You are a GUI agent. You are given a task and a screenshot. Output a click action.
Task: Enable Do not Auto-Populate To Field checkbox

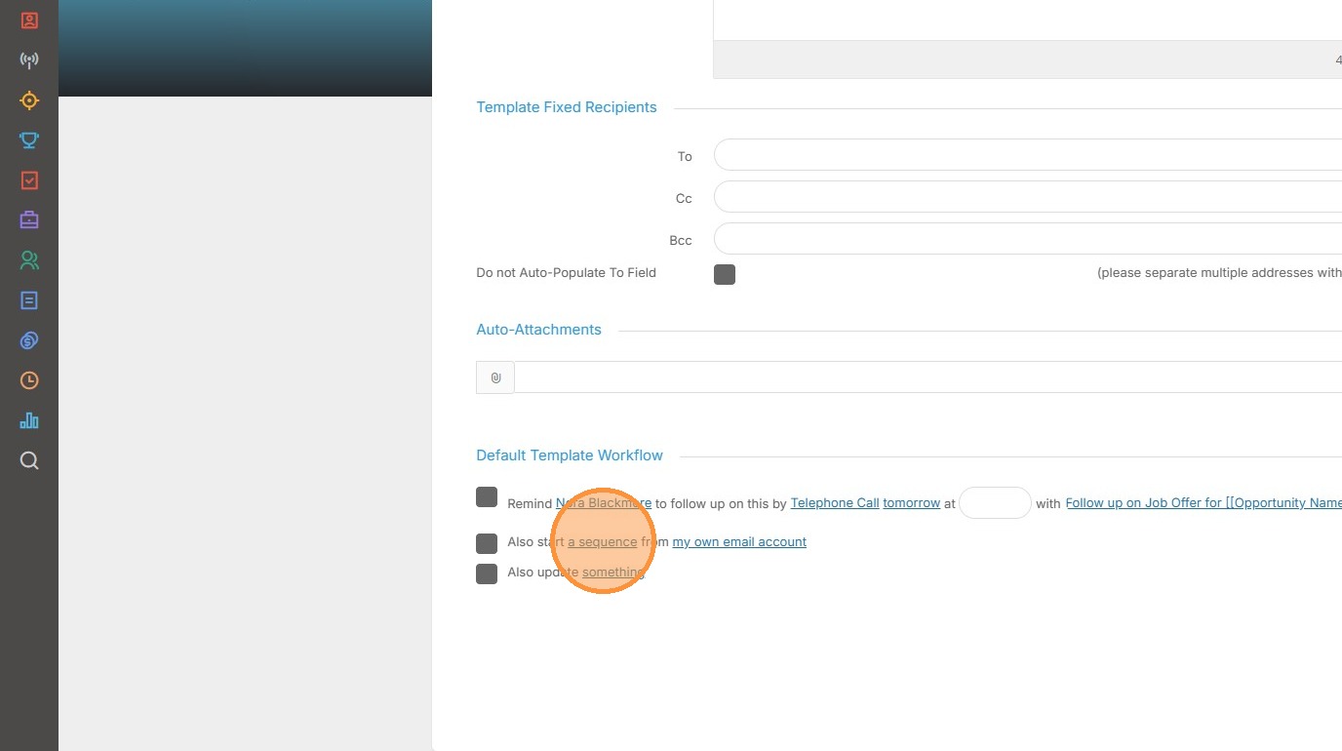725,274
